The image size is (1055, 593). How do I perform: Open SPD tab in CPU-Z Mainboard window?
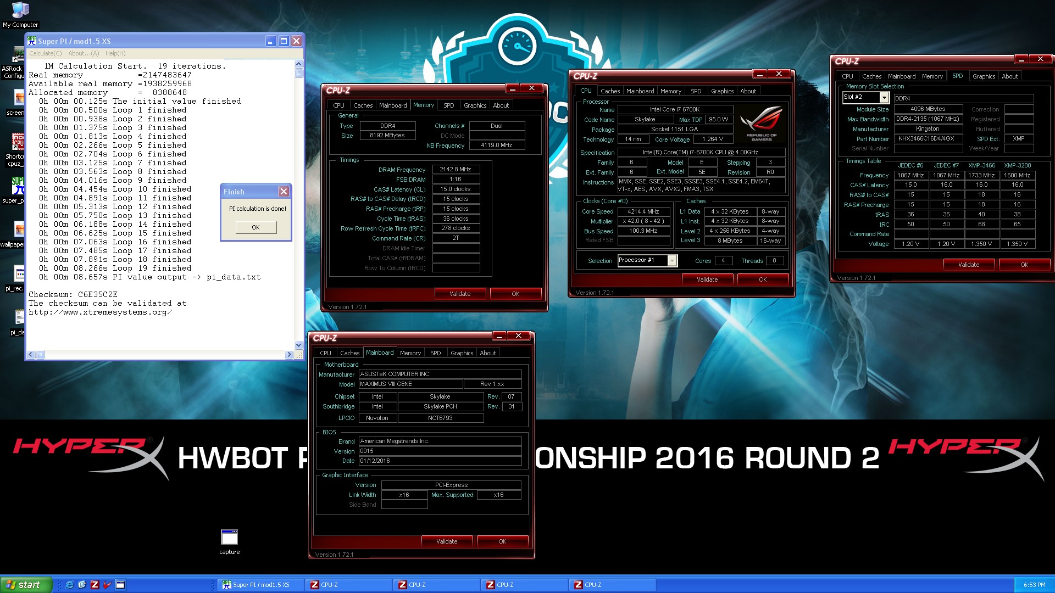coord(435,353)
